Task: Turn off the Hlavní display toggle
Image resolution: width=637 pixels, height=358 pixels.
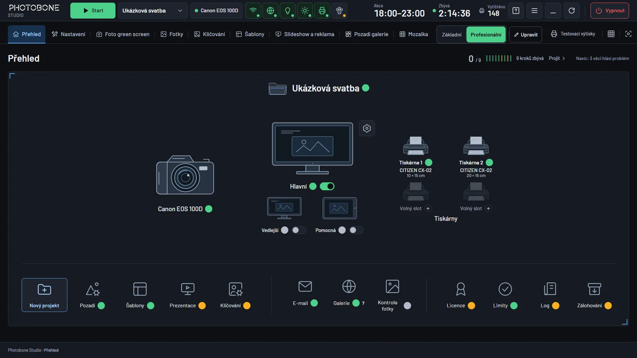Action: click(x=327, y=186)
